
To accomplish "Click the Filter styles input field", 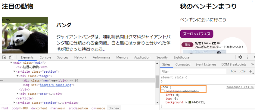I will [194, 71].
